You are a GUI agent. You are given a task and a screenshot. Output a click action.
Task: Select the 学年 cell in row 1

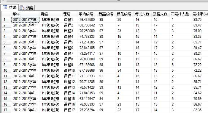click(25, 20)
